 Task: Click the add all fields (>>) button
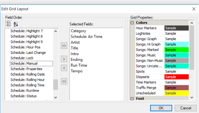click(x=64, y=46)
